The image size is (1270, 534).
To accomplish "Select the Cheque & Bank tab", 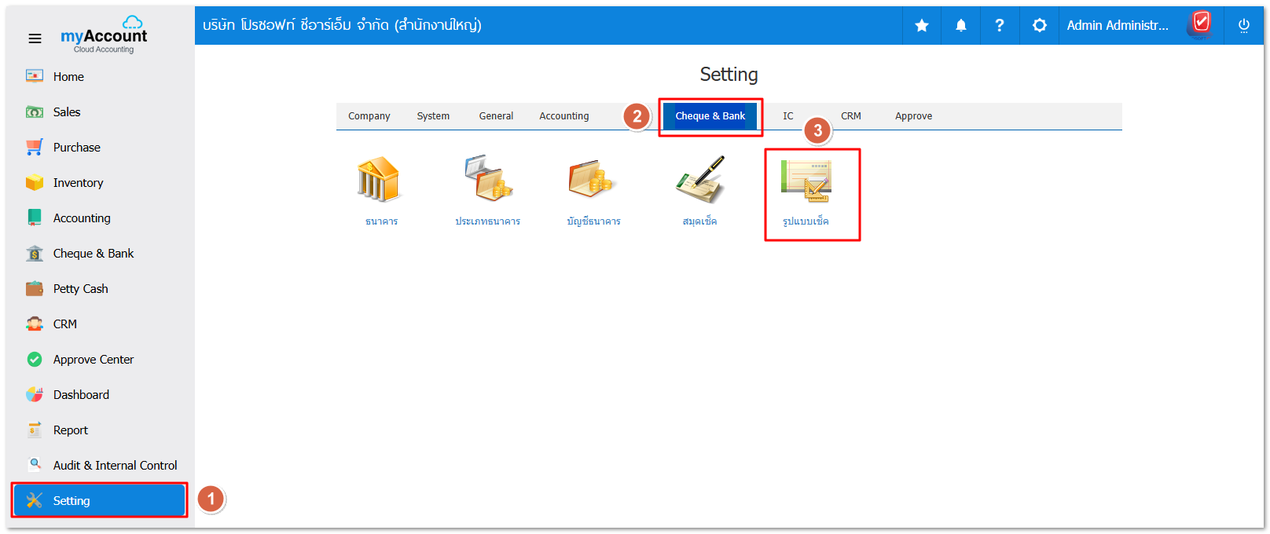I will 710,116.
